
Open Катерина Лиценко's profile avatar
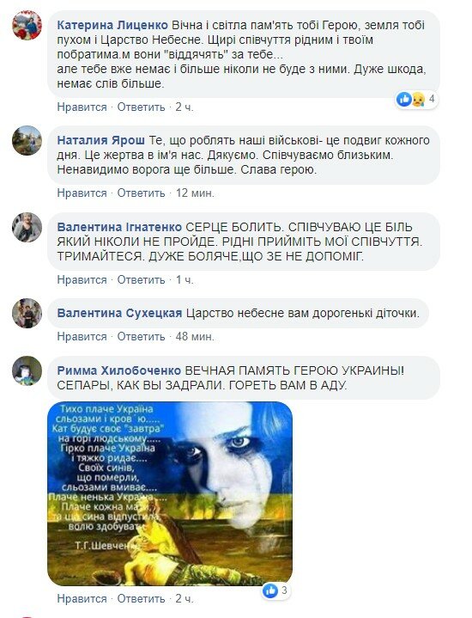pyautogui.click(x=27, y=25)
